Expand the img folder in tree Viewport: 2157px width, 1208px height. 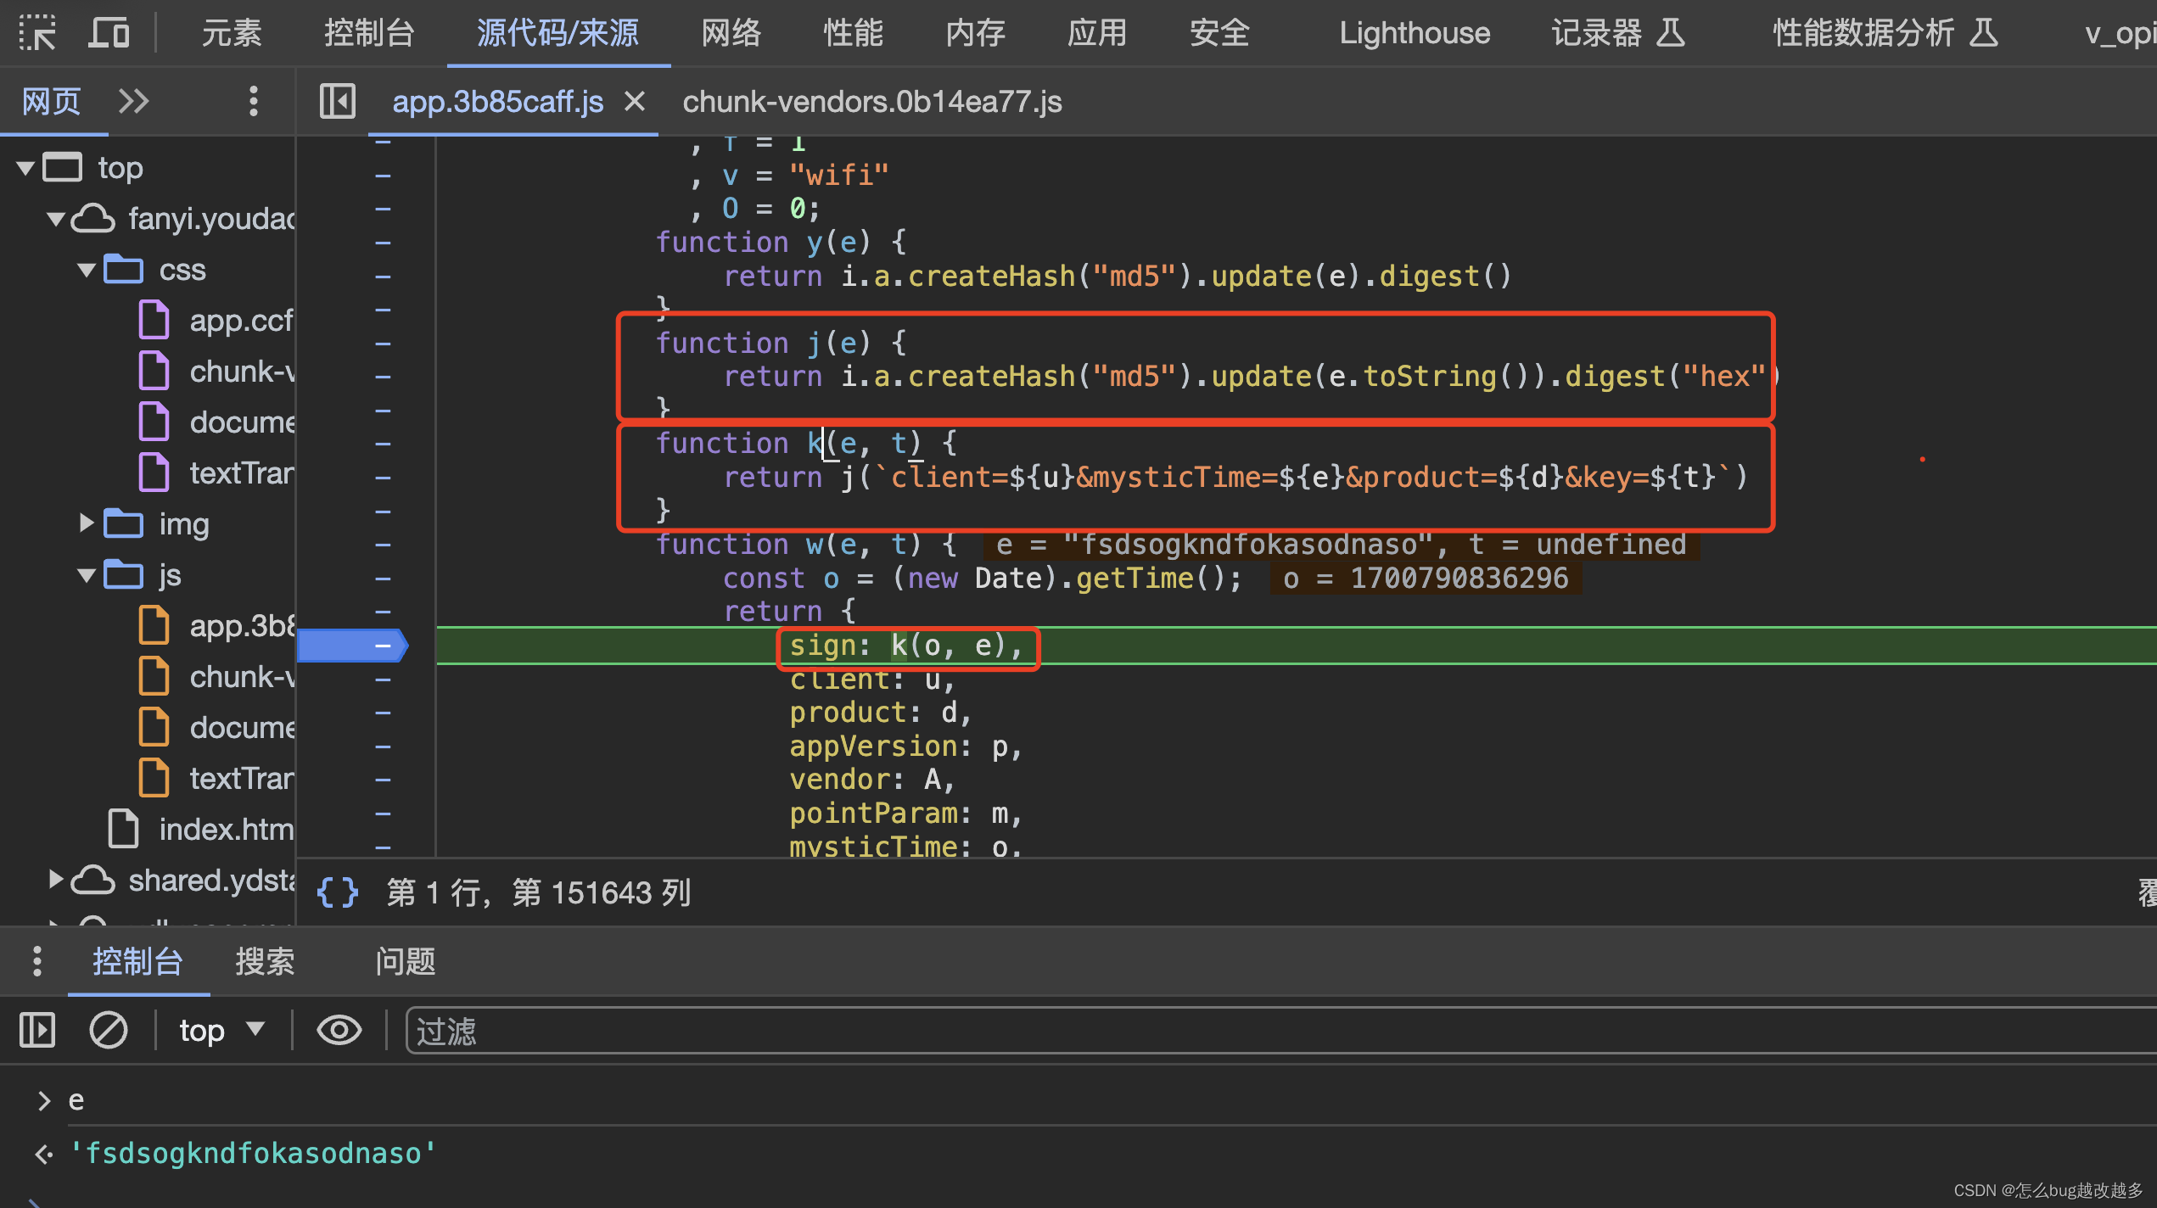pyautogui.click(x=86, y=523)
